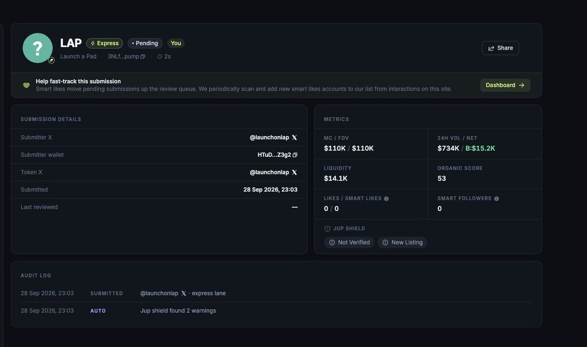Open @launchonlap in the Token X row
The width and height of the screenshot is (587, 347).
click(270, 172)
